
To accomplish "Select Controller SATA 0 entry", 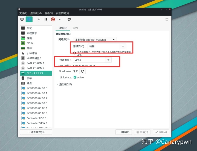I will pos(36,123).
